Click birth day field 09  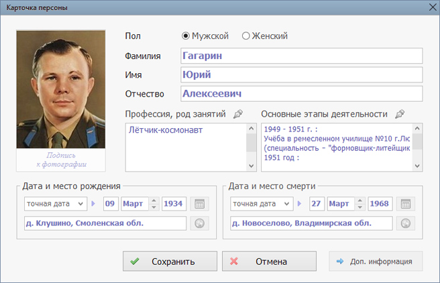pos(111,204)
